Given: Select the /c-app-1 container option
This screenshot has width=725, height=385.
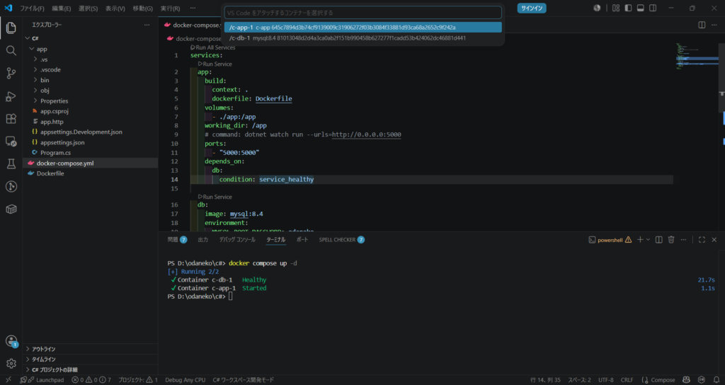Looking at the screenshot, I should click(363, 28).
